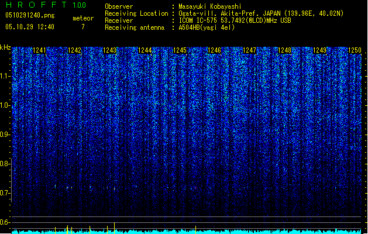Click the 1241 time marker

[39, 50]
